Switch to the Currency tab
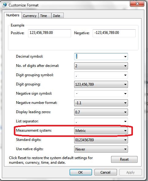This screenshot has height=181, width=148. point(30,16)
